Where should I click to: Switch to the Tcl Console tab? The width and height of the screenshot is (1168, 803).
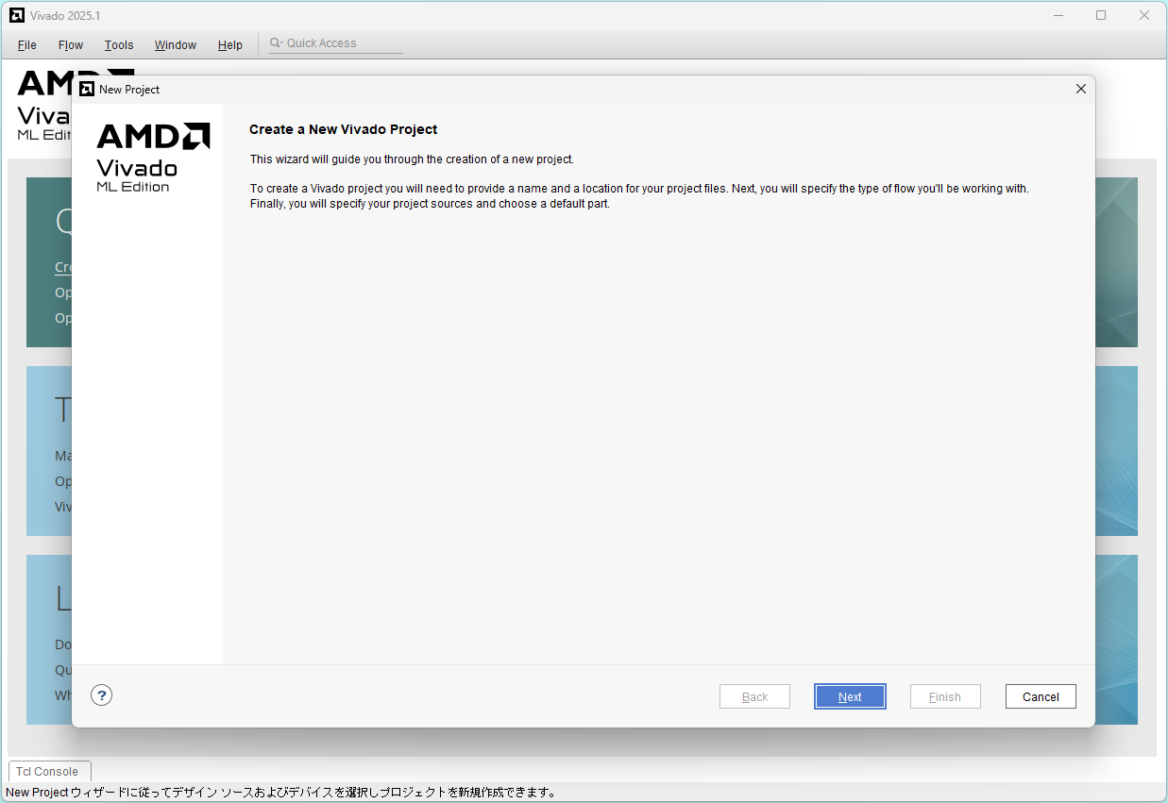pyautogui.click(x=47, y=771)
